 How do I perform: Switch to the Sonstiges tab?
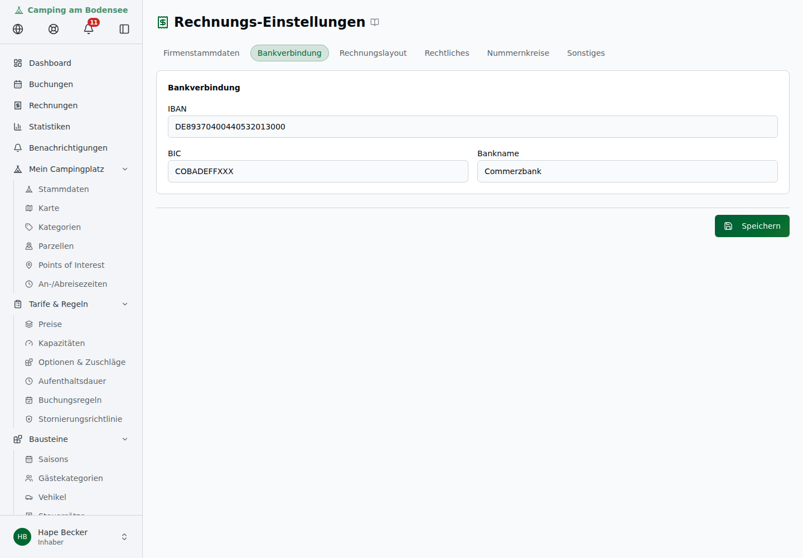coord(586,53)
